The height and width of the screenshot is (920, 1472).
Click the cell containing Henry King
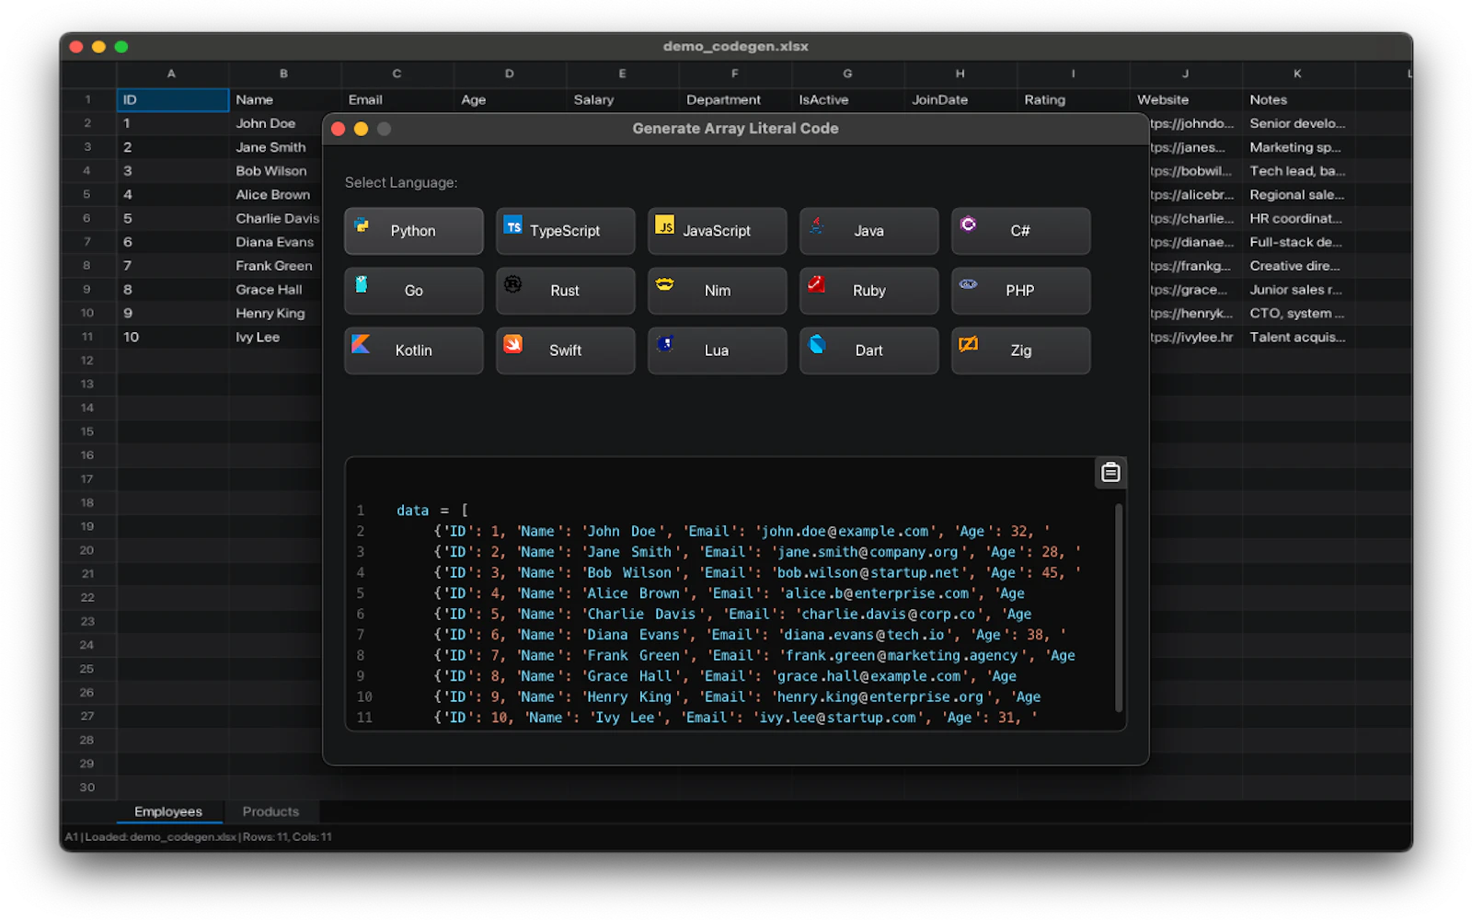tap(275, 313)
